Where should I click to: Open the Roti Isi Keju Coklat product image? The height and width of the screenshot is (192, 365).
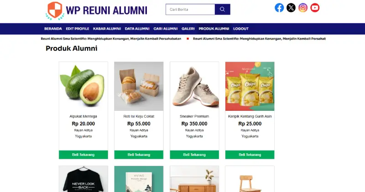coord(139,87)
